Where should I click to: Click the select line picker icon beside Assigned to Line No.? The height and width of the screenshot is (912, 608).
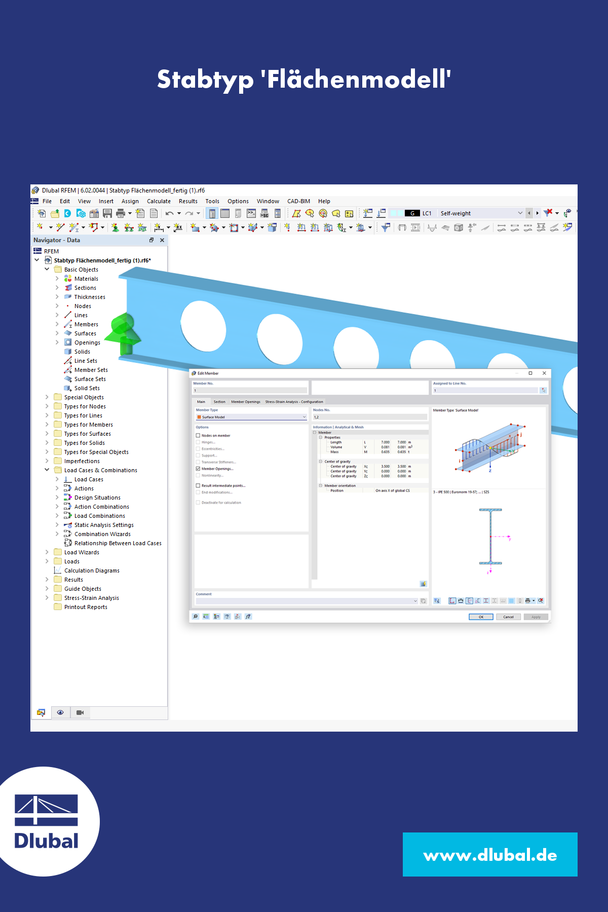(544, 390)
